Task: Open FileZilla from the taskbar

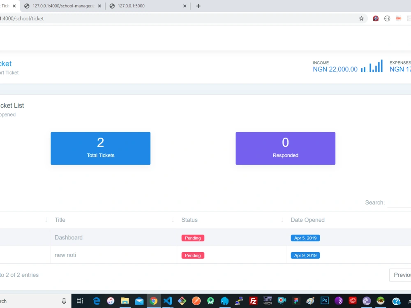Action: (x=253, y=301)
